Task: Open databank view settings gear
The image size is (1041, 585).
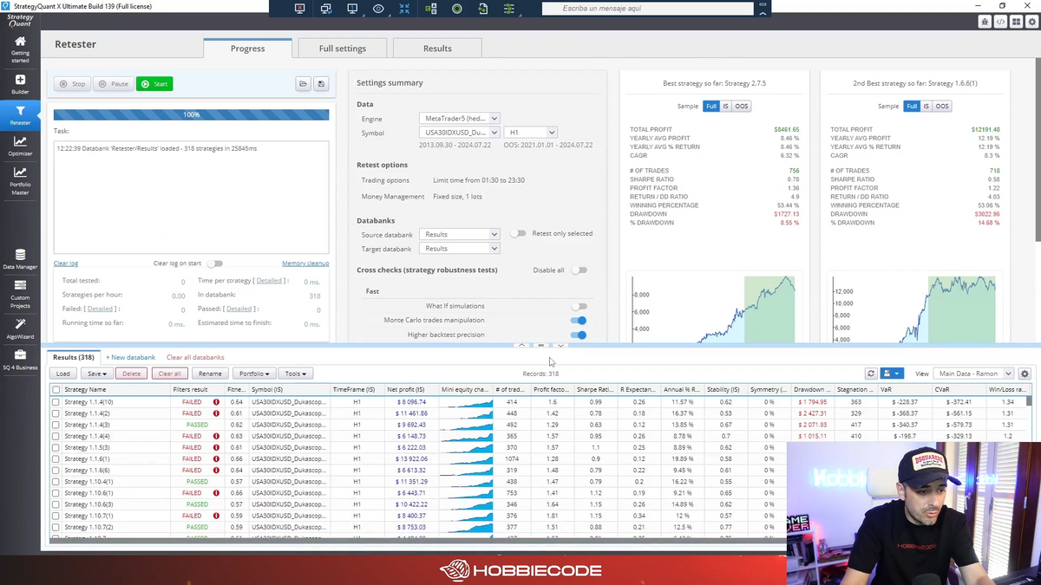Action: tap(1025, 374)
